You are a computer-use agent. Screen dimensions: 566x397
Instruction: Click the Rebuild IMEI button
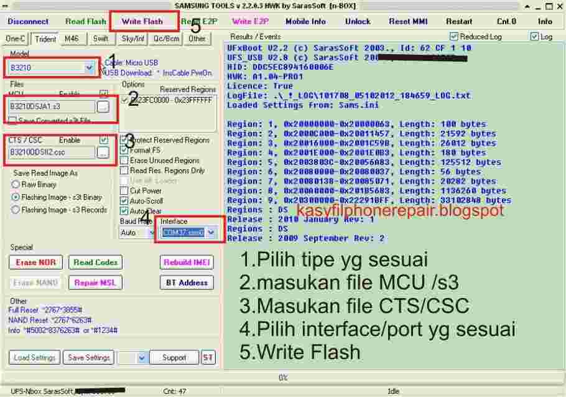pyautogui.click(x=187, y=262)
